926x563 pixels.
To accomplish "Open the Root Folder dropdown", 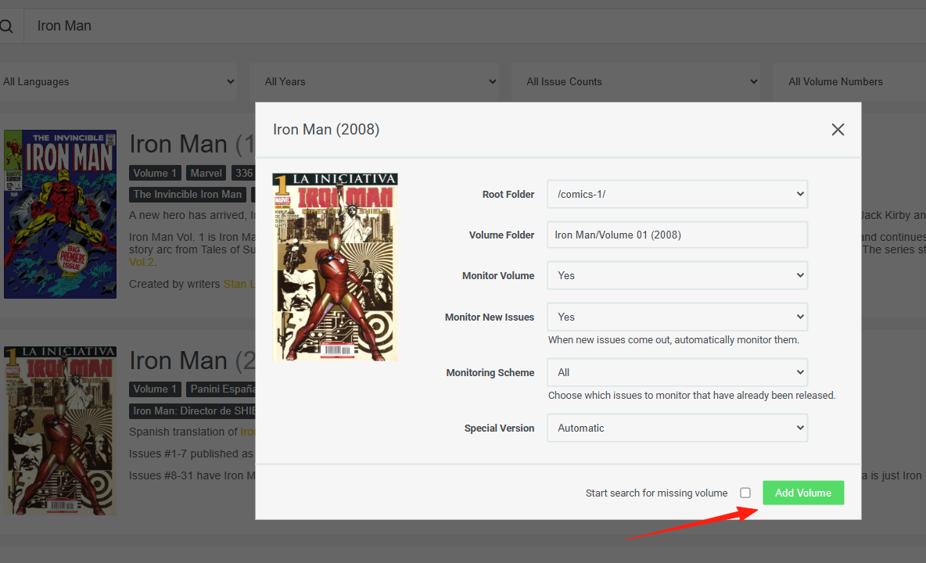I will 677,194.
